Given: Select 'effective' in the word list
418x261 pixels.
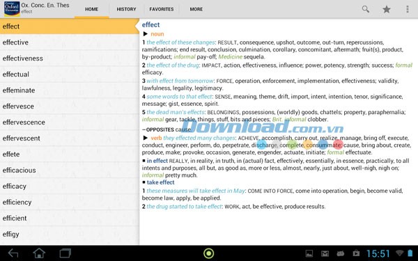Looking at the screenshot, I should (69, 42).
